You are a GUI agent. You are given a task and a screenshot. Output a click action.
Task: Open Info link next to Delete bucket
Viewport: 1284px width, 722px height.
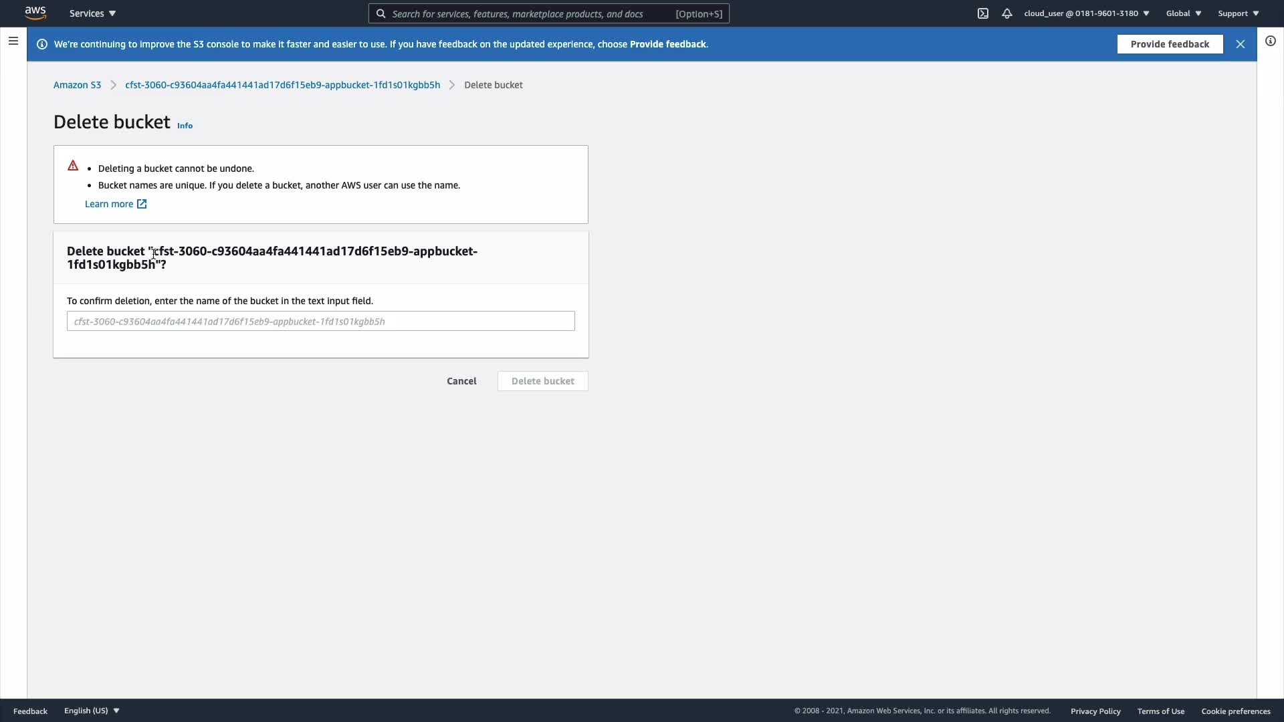[x=185, y=126]
